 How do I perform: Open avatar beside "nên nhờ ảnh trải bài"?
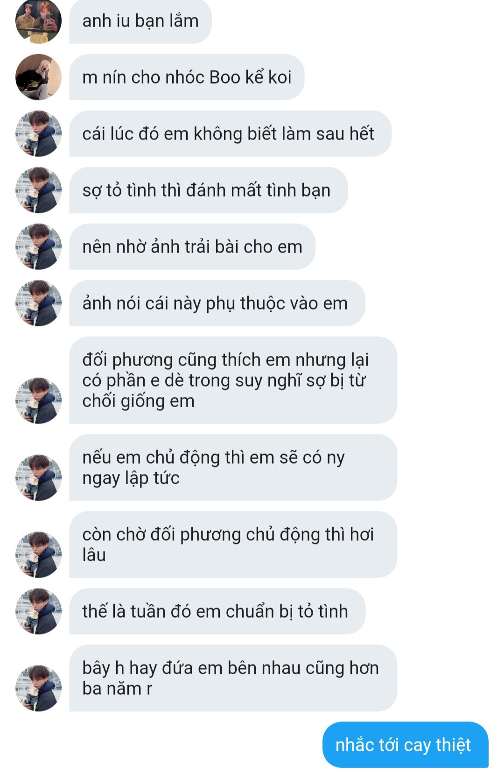(39, 247)
